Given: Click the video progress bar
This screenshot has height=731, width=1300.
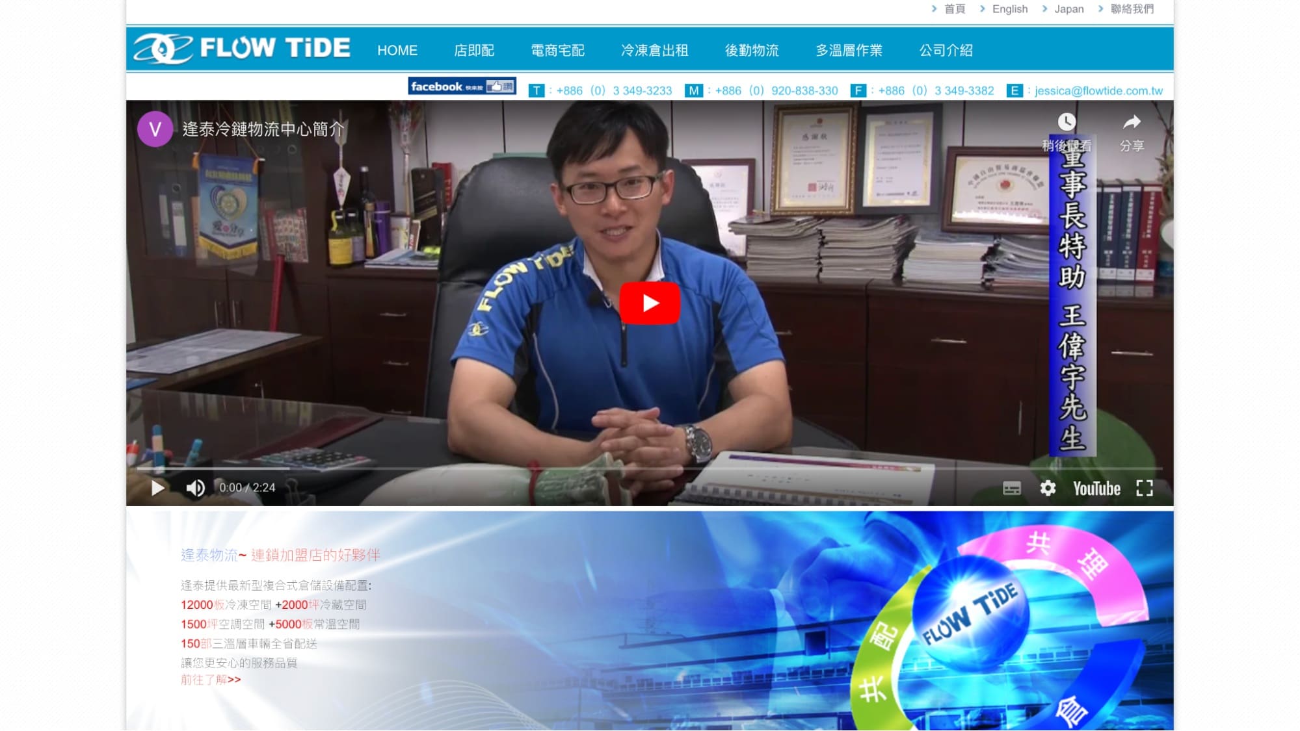Looking at the screenshot, I should (x=649, y=468).
